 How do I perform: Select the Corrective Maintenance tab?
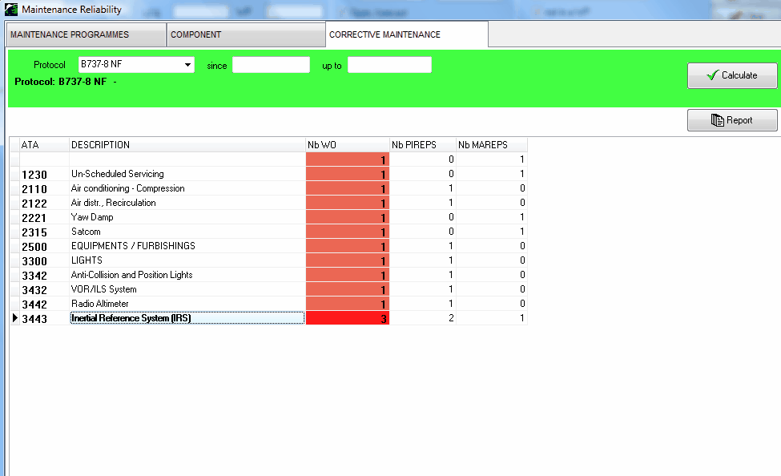point(407,35)
